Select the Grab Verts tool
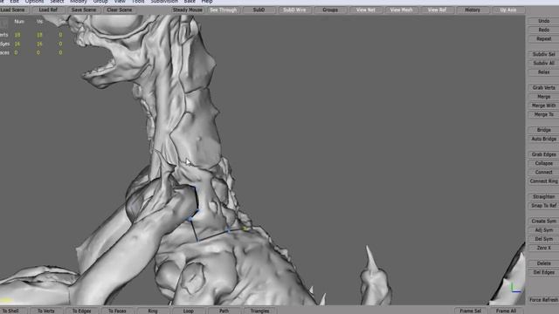Viewport: 559px width, 314px height. click(x=543, y=87)
